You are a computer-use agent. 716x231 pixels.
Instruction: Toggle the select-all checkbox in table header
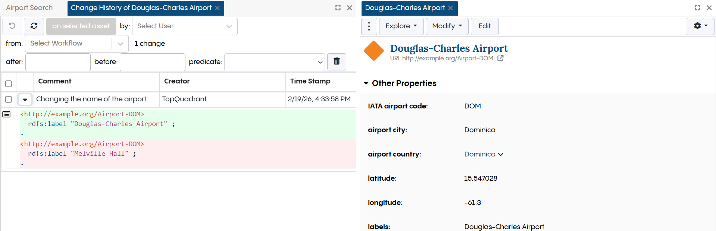pos(9,84)
